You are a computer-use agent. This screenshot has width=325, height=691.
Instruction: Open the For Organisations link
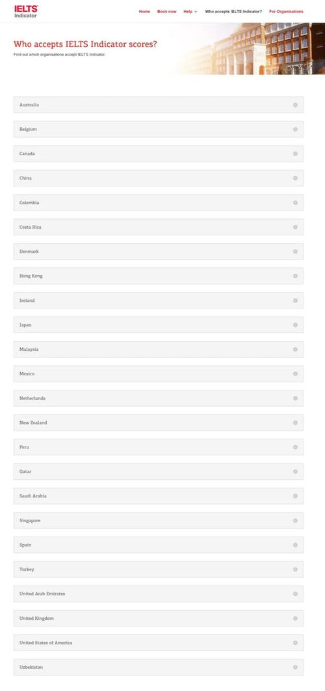click(x=286, y=12)
